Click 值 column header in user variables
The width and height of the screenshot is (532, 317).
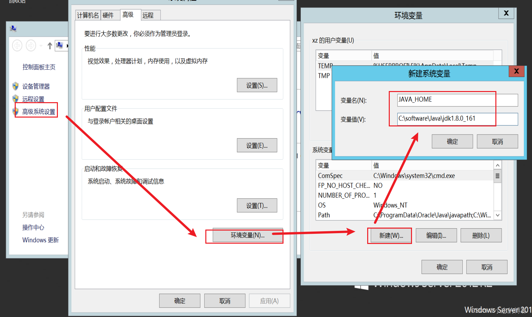[433, 56]
